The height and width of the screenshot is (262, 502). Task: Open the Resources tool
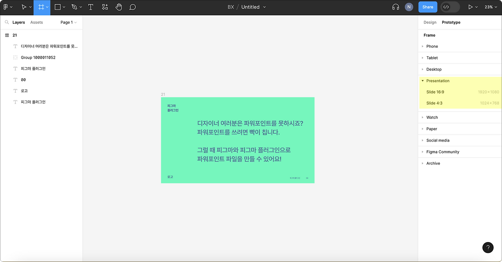(x=105, y=7)
